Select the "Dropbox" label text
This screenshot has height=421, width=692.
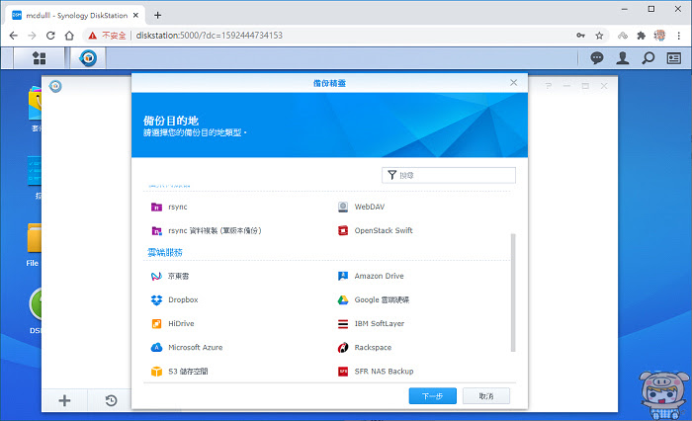coord(183,299)
